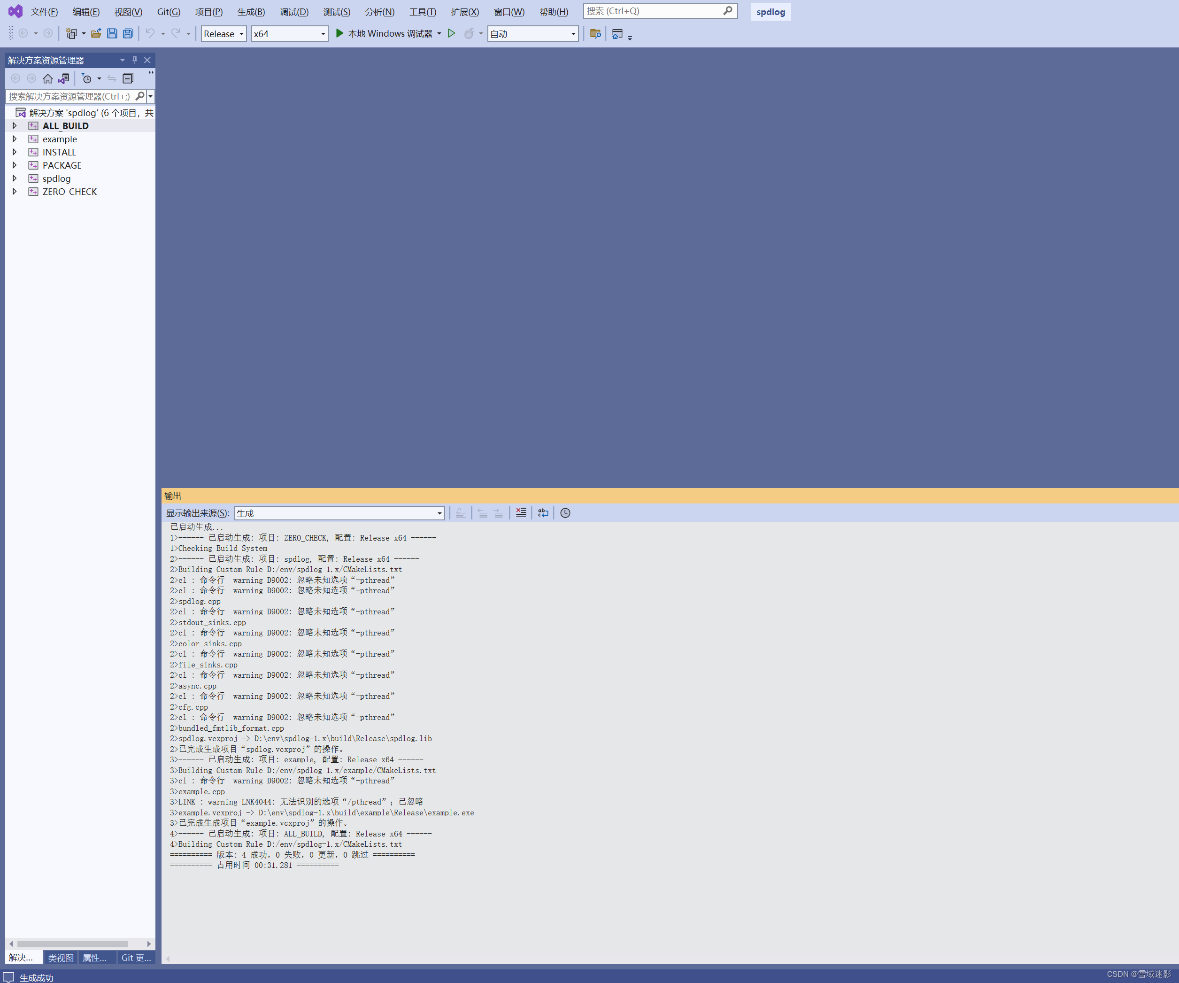Switch to the 类视图 tab
This screenshot has height=983, width=1179.
pyautogui.click(x=60, y=957)
